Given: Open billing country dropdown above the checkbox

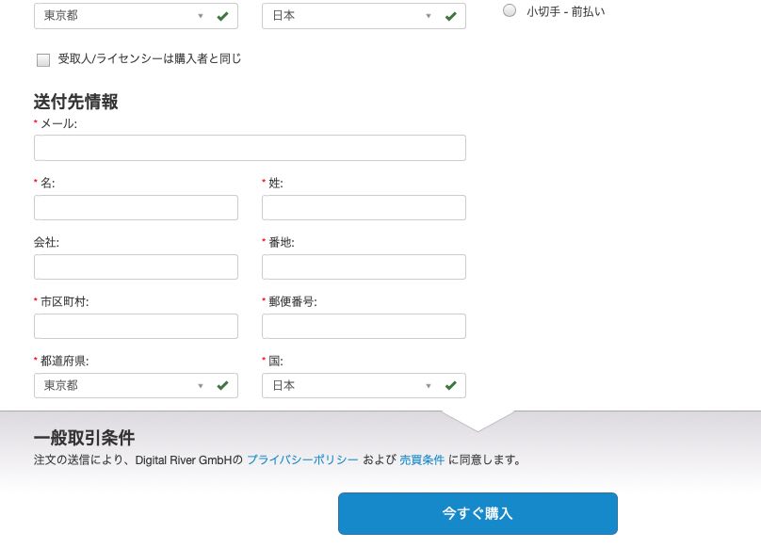Looking at the screenshot, I should (x=350, y=16).
